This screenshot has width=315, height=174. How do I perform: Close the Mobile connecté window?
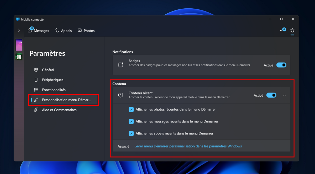(293, 19)
